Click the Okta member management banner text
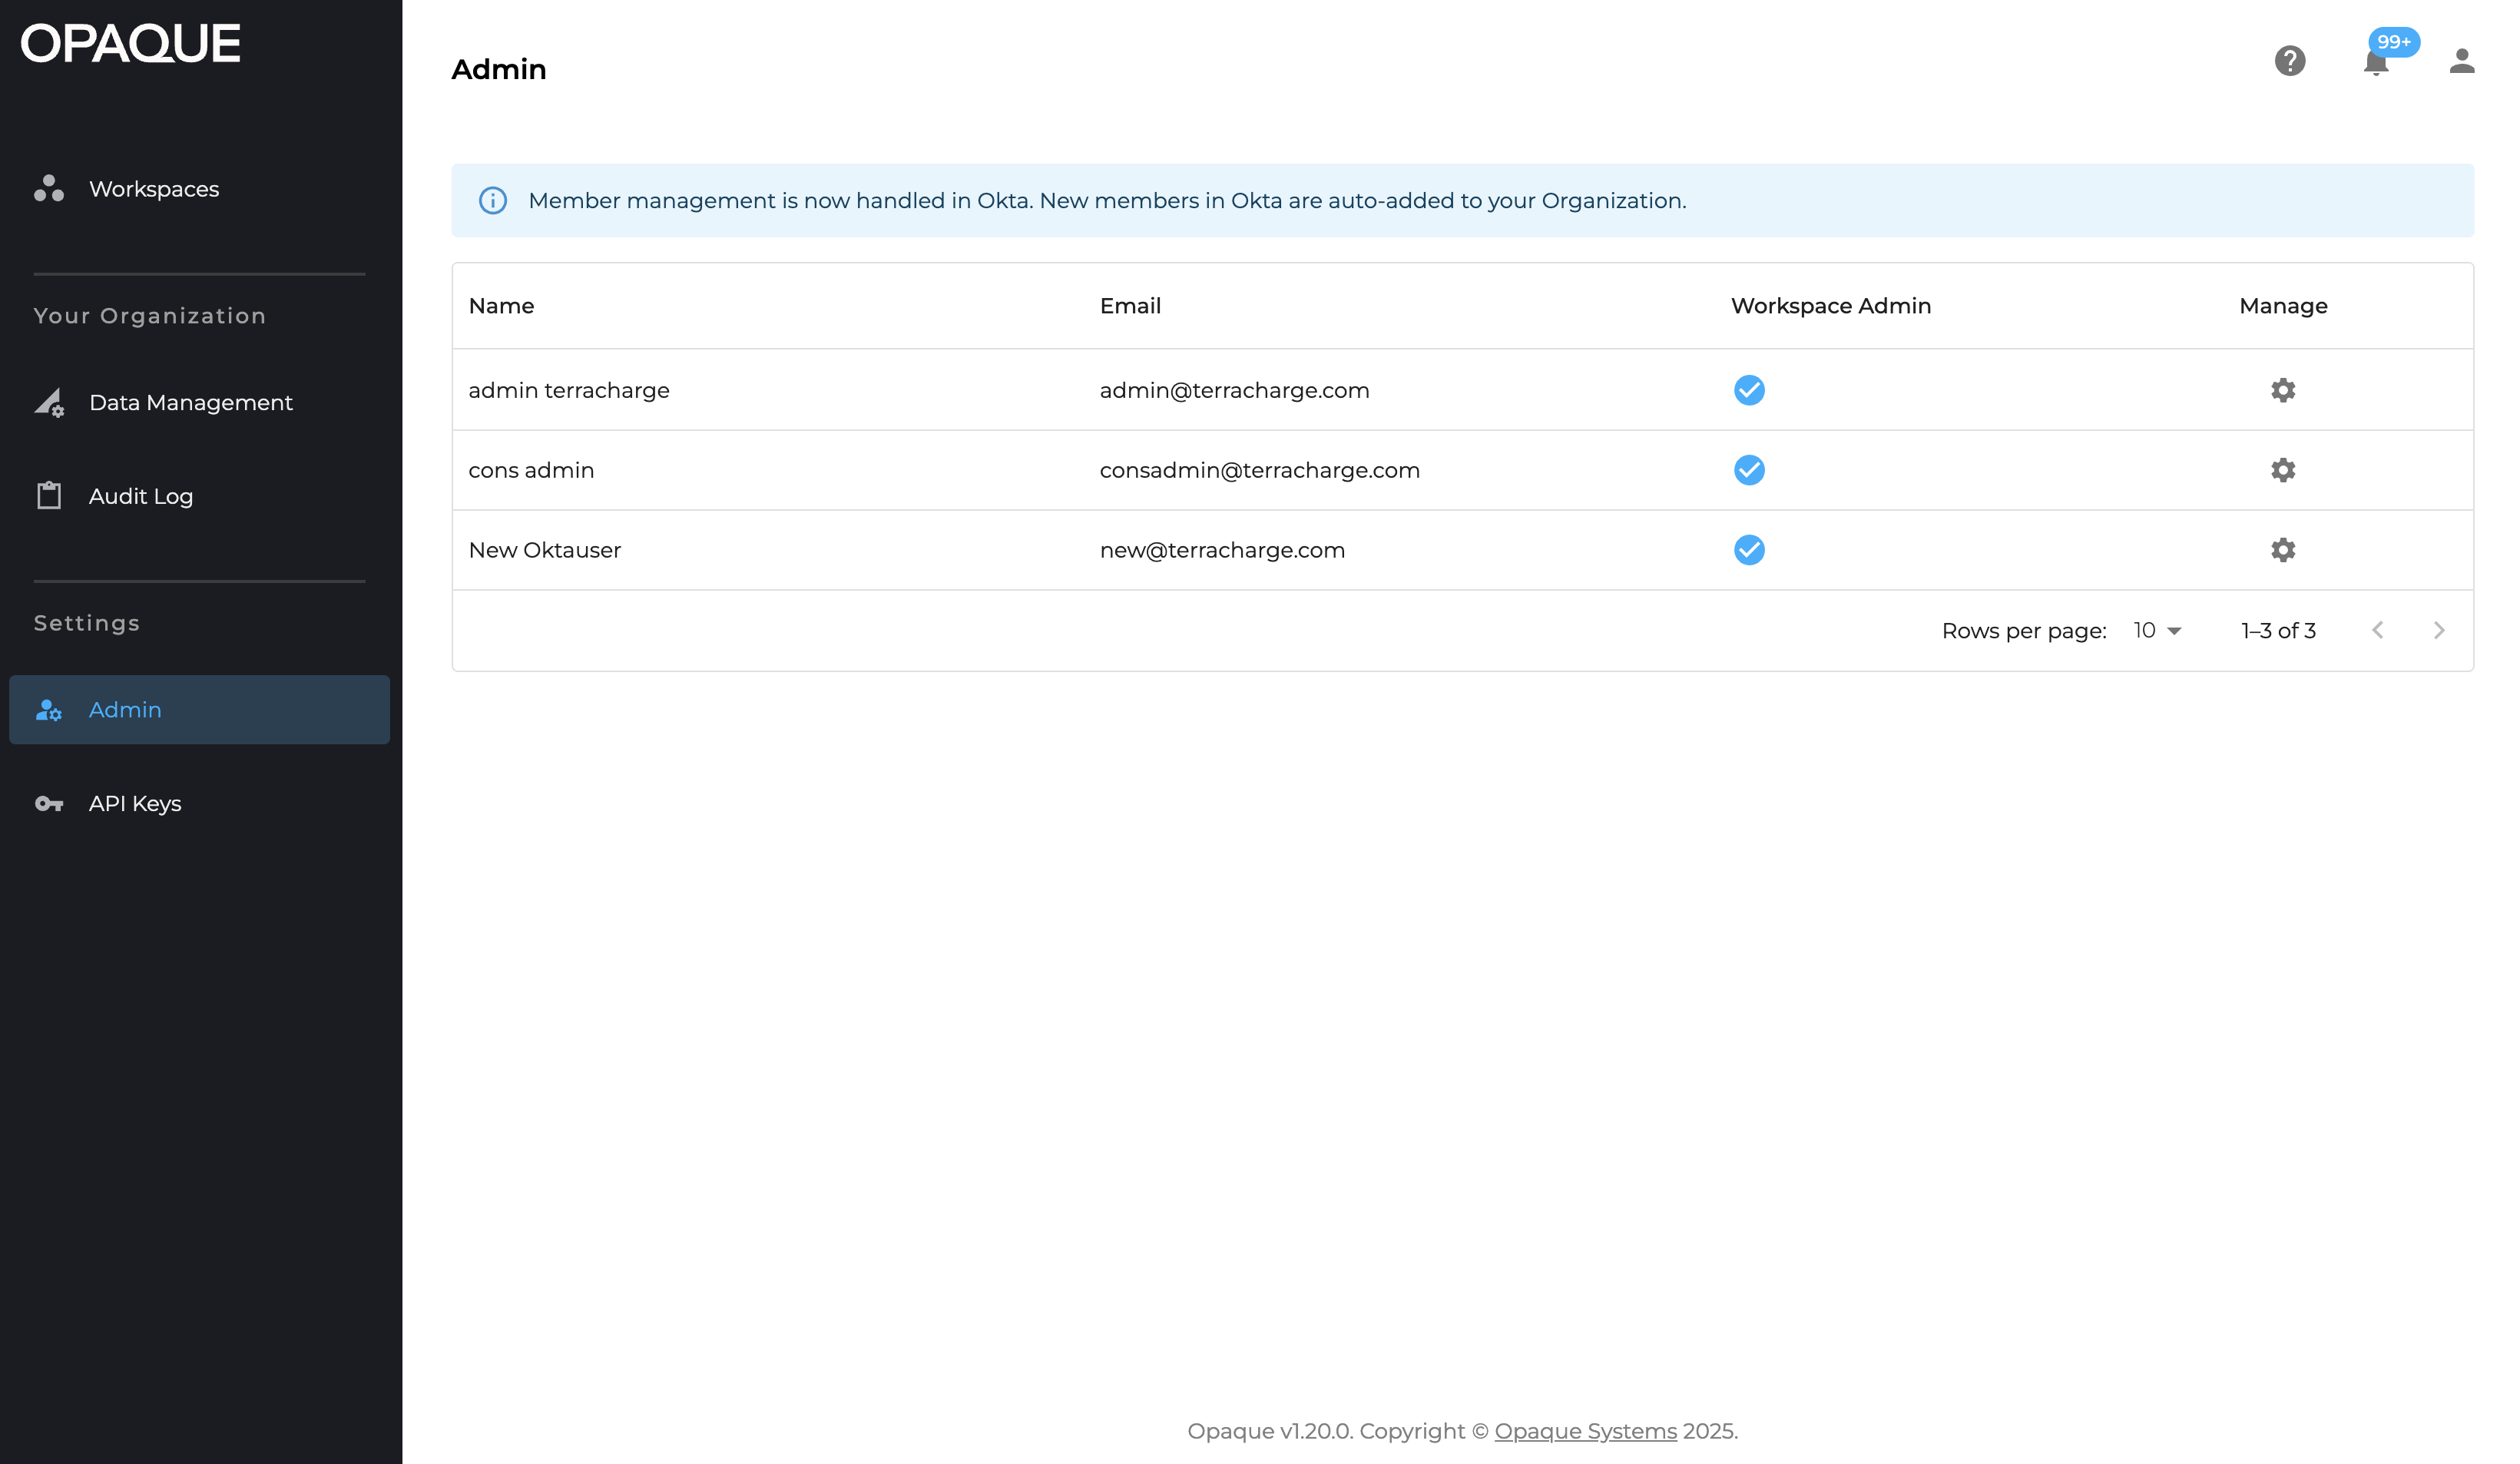 pos(1107,201)
